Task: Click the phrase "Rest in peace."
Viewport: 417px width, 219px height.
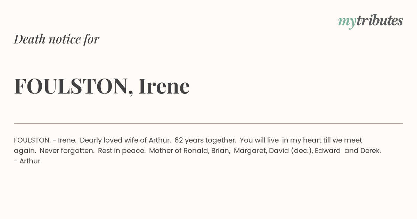Action: coord(122,151)
